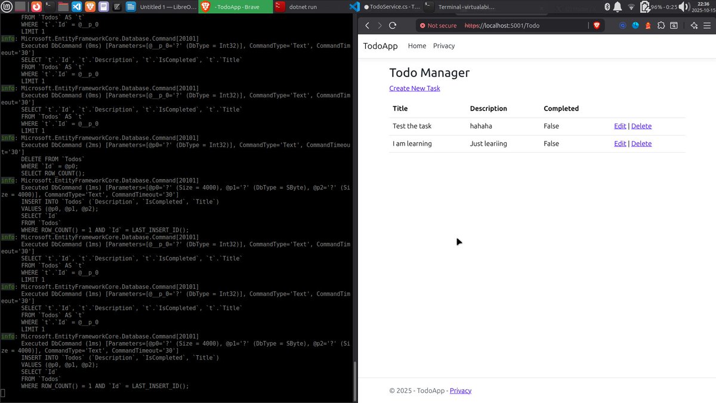716x403 pixels.
Task: Click the TodoApp brand link
Action: click(380, 46)
